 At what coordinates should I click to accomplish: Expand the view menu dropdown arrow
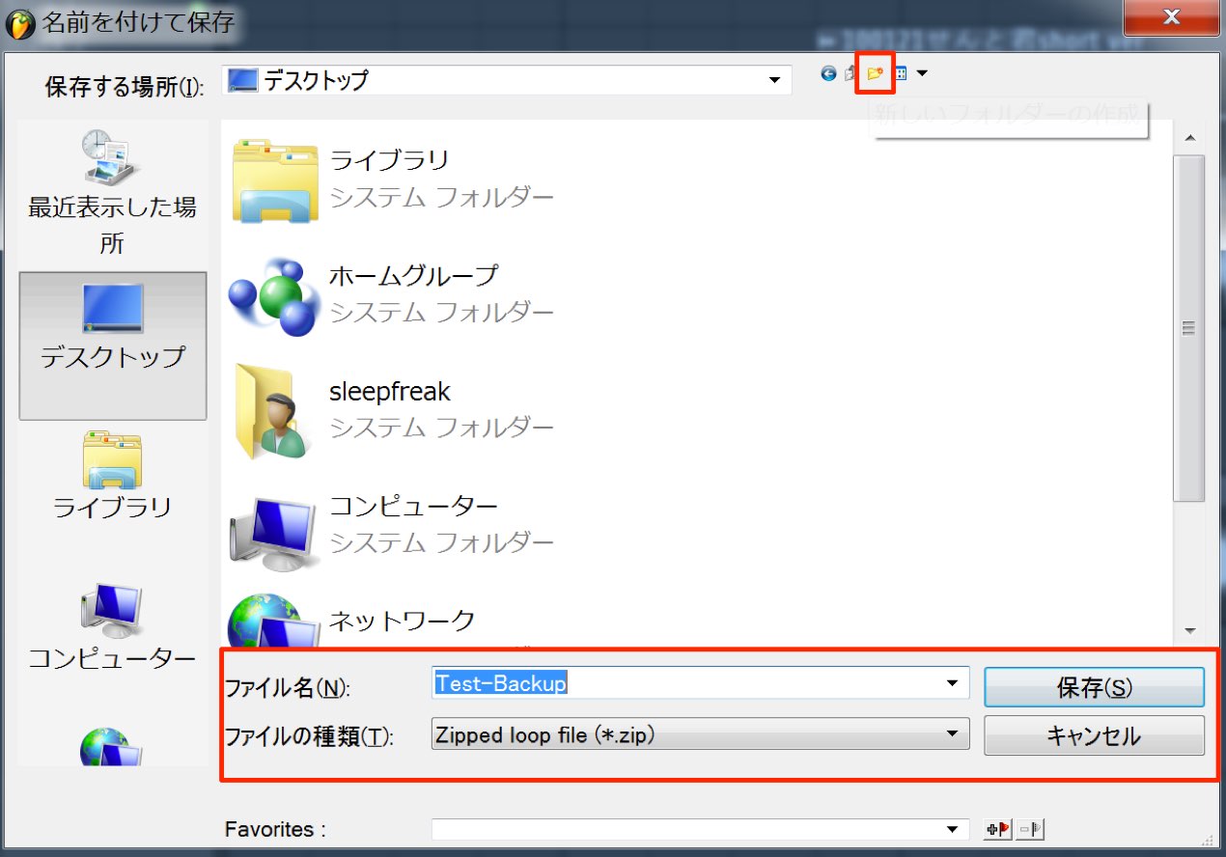(x=922, y=73)
